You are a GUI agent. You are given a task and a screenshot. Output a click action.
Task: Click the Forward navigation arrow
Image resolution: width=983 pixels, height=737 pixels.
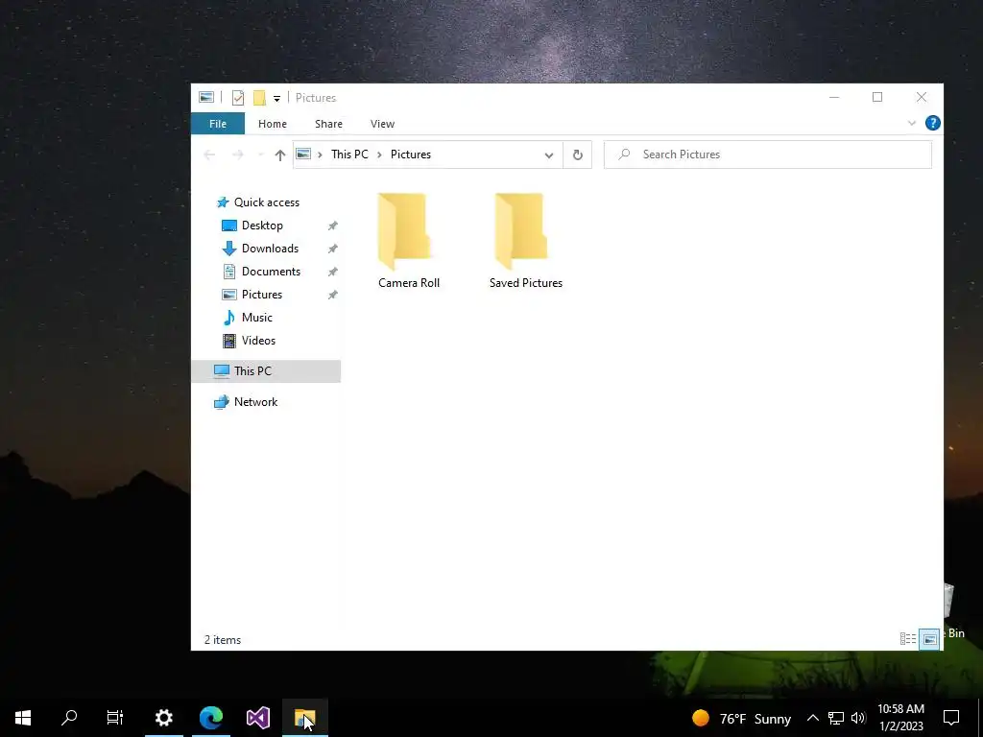(x=238, y=155)
